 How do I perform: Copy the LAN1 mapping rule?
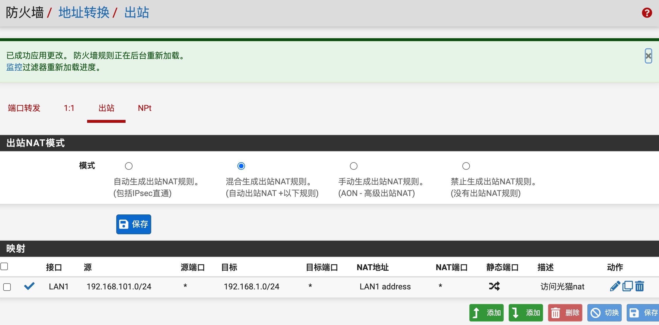(627, 286)
